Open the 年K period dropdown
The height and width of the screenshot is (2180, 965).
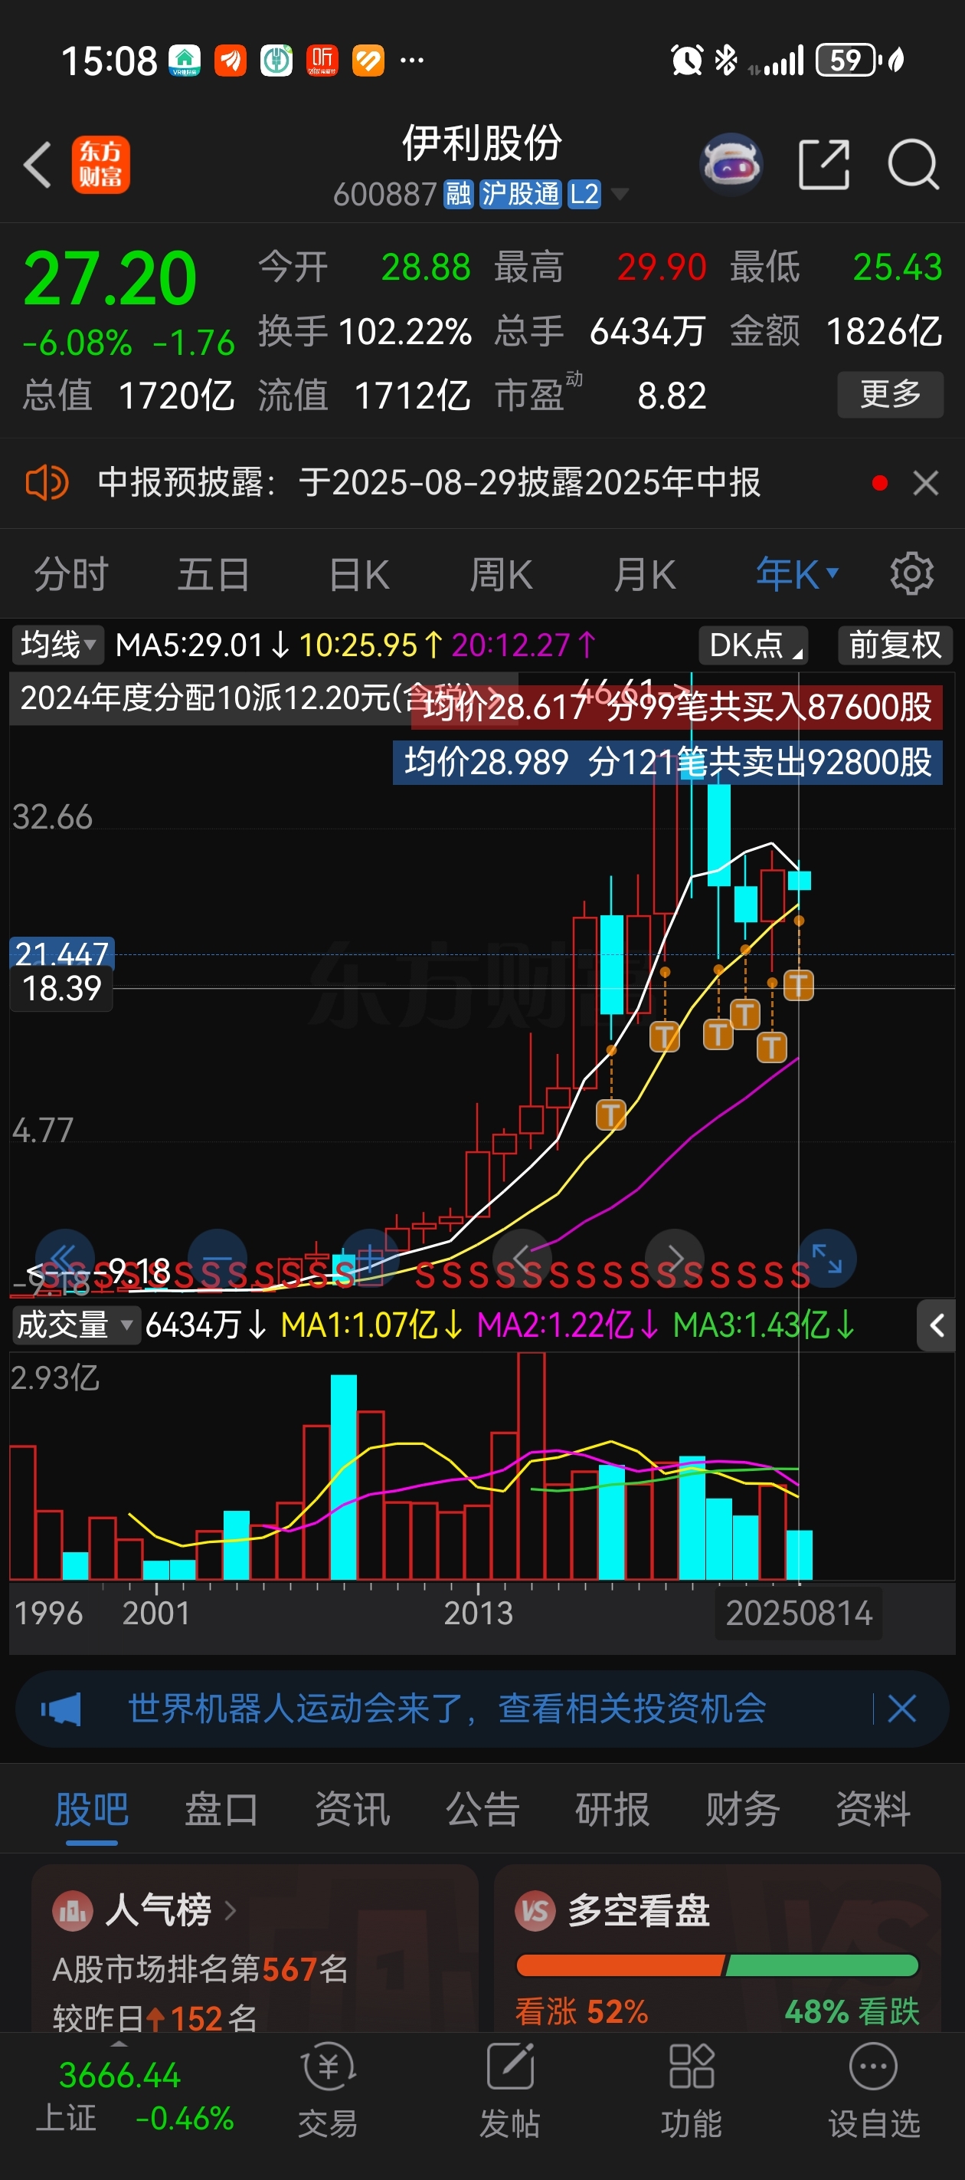coord(797,575)
